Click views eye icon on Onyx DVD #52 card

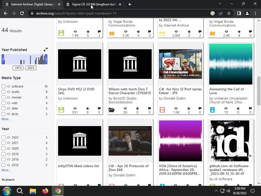coord(75,108)
